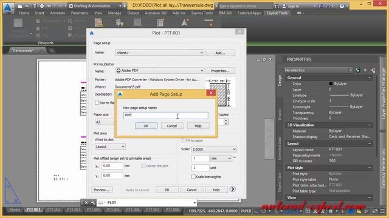Open the Scale 1:1000 dropdown
Image resolution: width=389 pixels, height=218 pixels.
coord(214,150)
